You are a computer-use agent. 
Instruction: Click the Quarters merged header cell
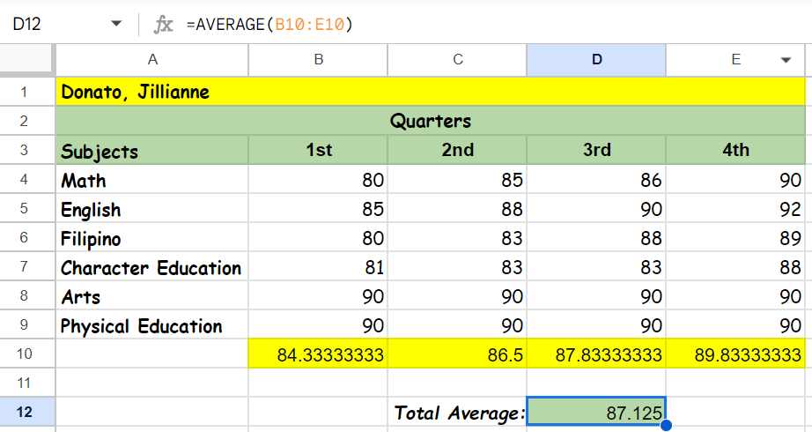[x=431, y=121]
